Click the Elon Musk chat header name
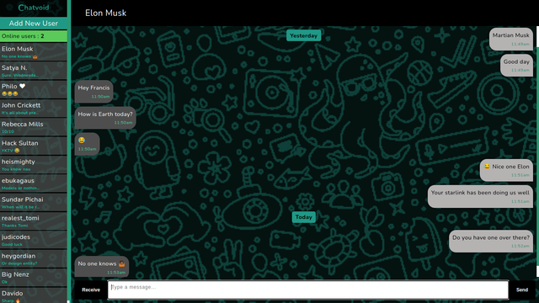The image size is (539, 303). pyautogui.click(x=105, y=13)
